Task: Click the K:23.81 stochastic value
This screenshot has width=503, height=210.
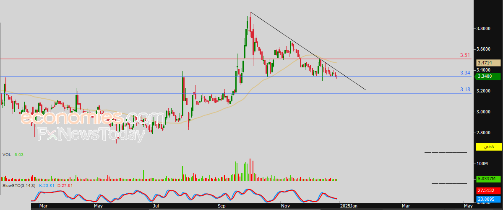Action: 47,185
